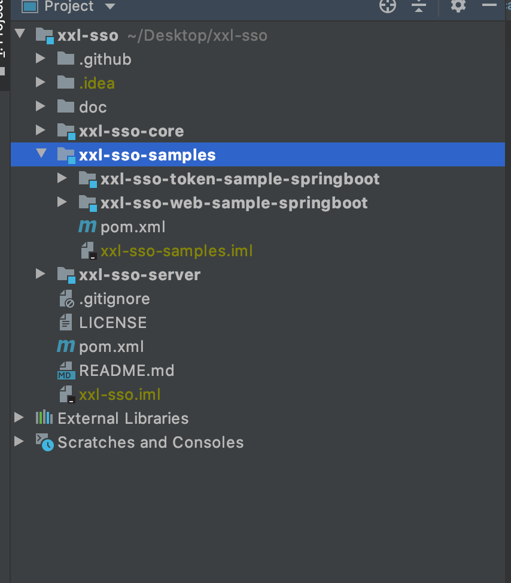Click the Project view window icon
The width and height of the screenshot is (511, 583).
pos(30,7)
